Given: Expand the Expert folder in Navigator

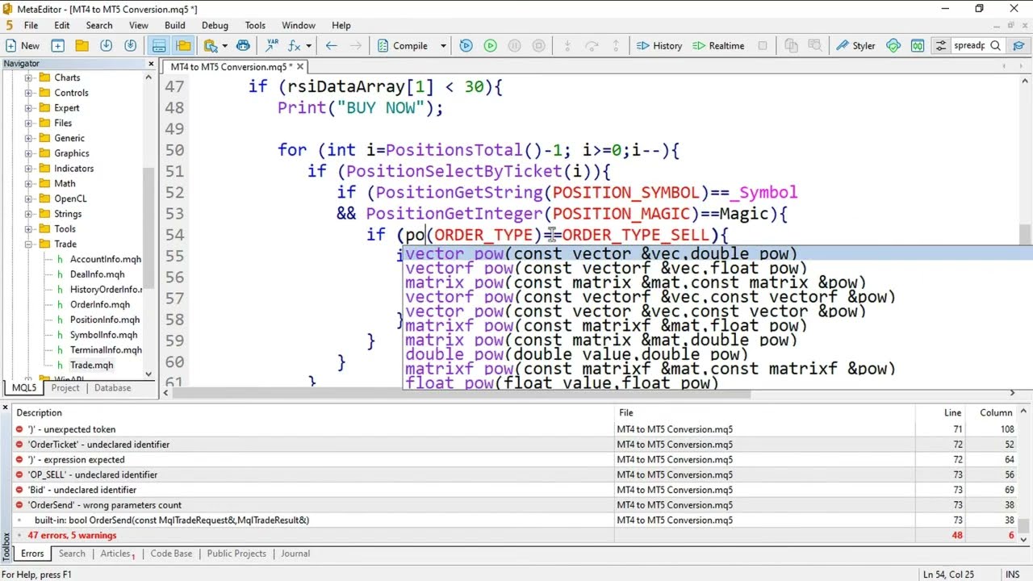Looking at the screenshot, I should click(x=28, y=108).
